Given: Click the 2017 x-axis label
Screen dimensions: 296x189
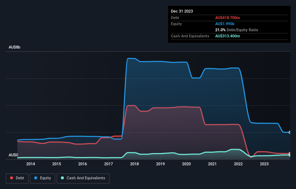Looking at the screenshot, I should point(109,164).
